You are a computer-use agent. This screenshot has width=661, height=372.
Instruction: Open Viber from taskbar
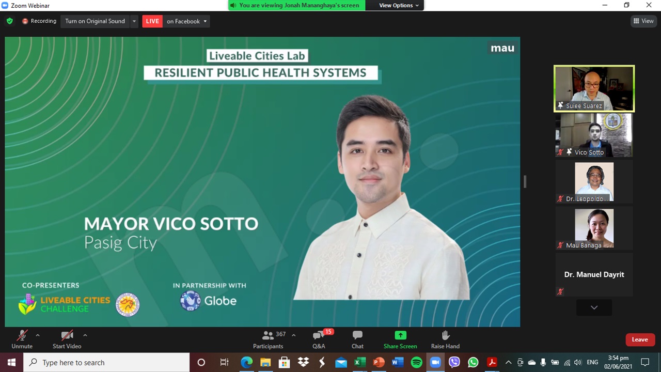click(454, 362)
